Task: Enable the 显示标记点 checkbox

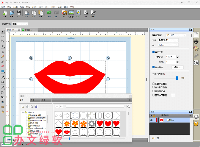Action: (154, 91)
